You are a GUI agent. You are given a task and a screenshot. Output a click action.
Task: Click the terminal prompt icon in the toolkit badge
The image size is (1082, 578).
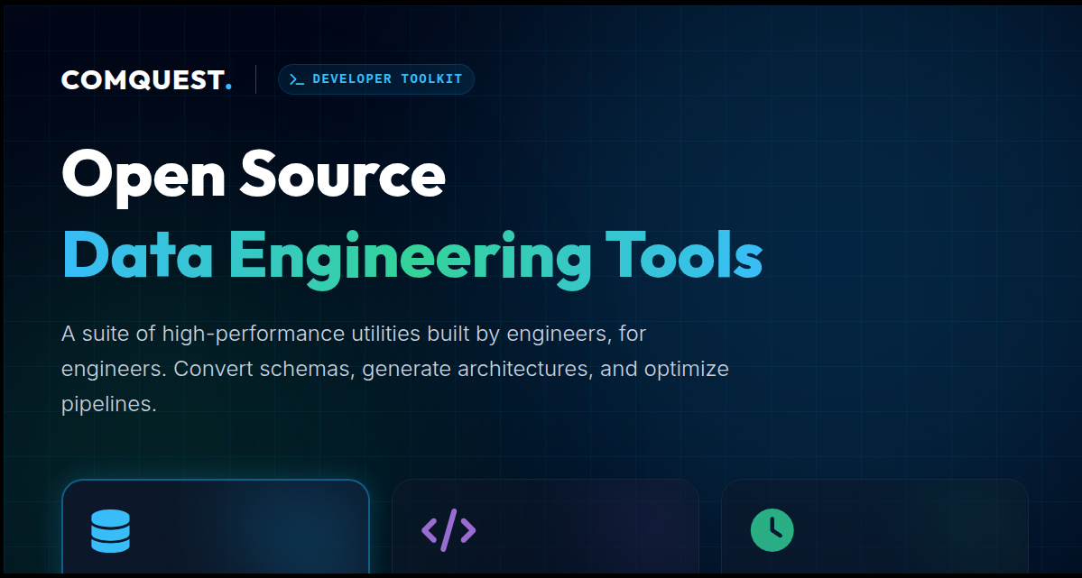pos(296,79)
